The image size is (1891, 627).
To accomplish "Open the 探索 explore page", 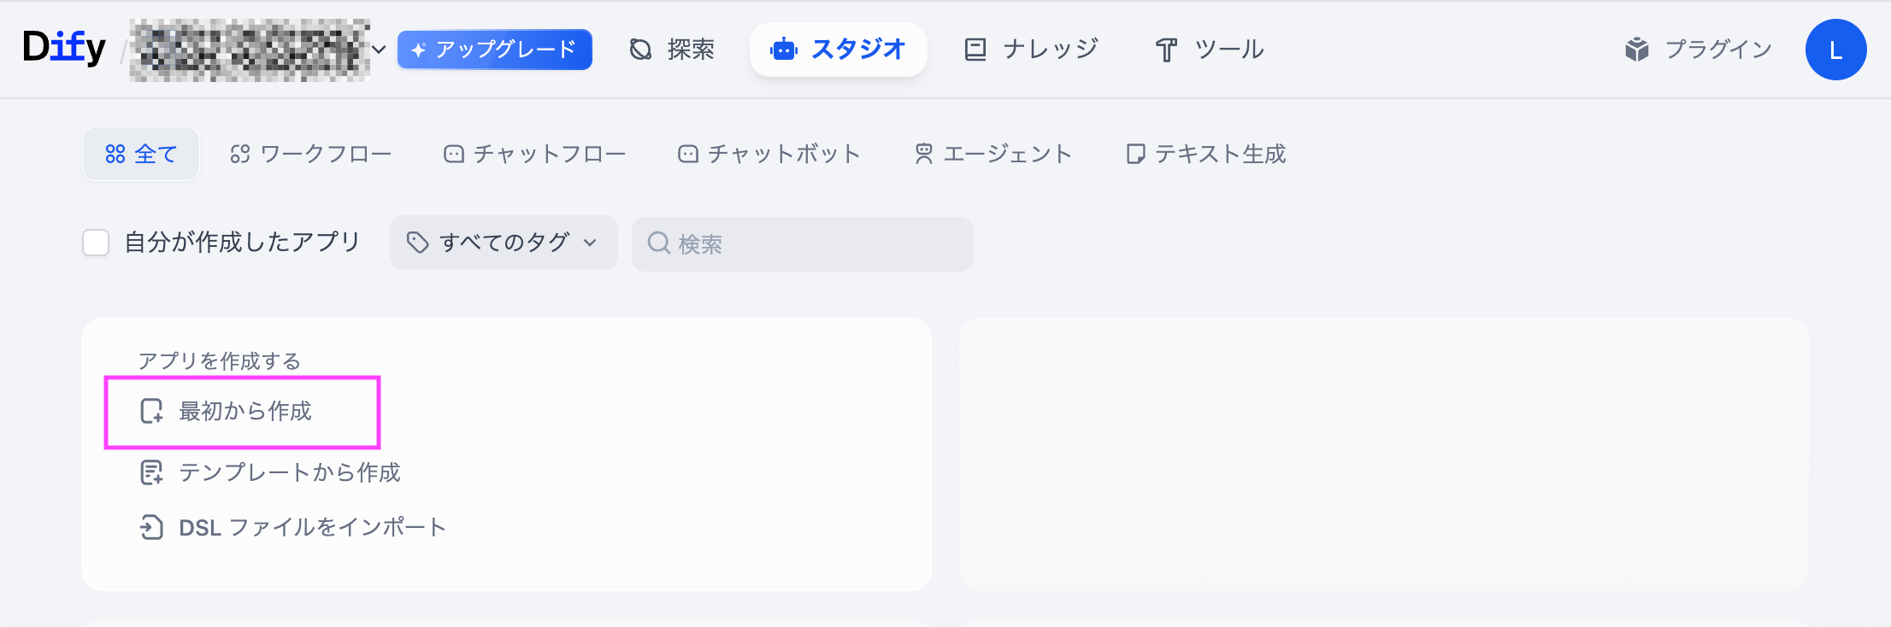I will (672, 50).
